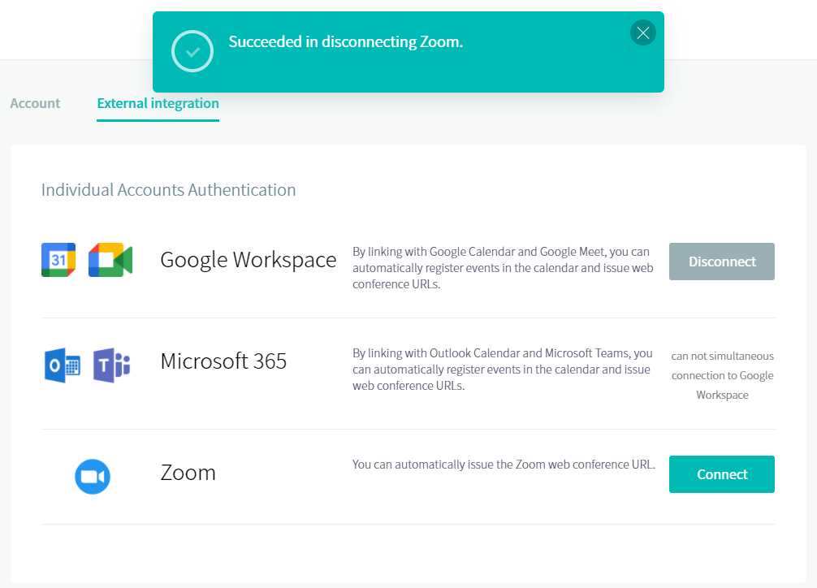Click the Outlook icon
817x588 pixels.
[62, 365]
